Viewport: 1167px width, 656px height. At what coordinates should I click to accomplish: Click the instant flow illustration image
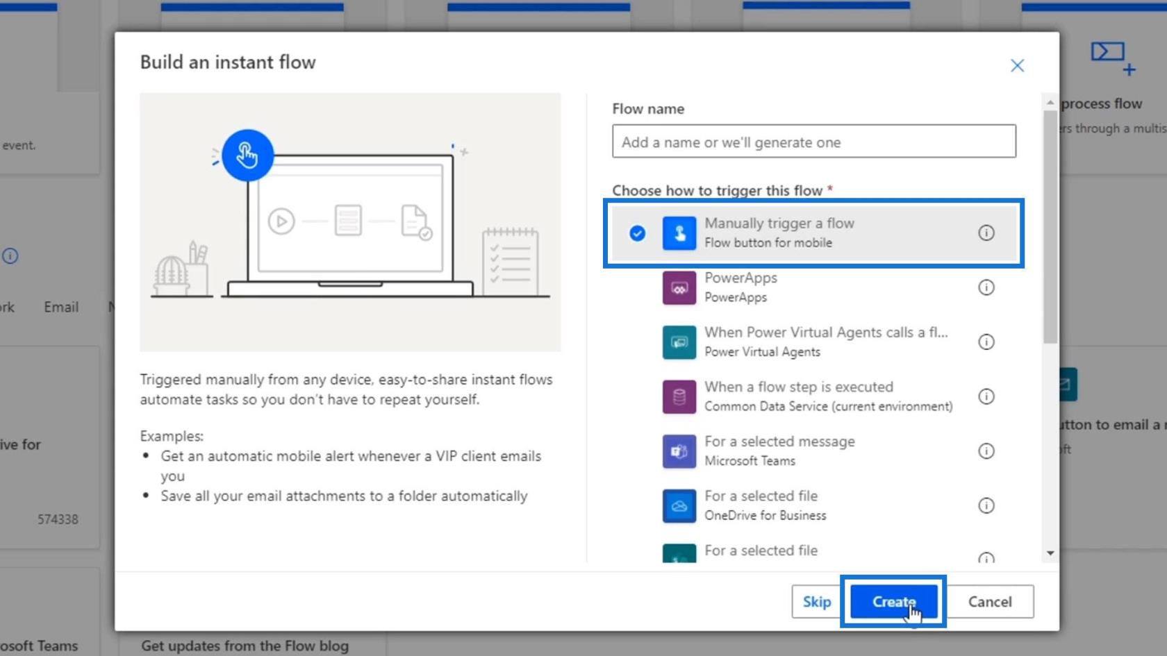tap(350, 222)
